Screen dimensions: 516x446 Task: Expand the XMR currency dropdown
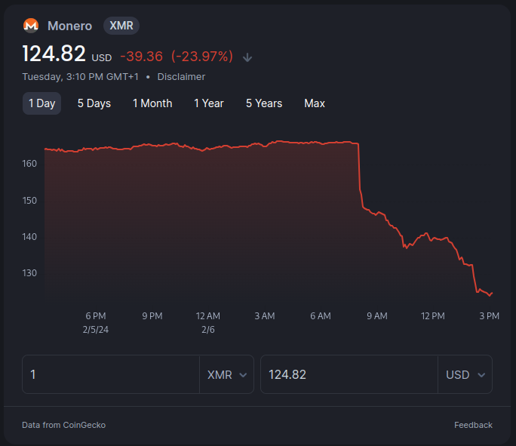(x=227, y=374)
